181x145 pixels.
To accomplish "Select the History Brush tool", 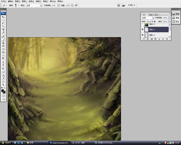I will click(x=3, y=46).
